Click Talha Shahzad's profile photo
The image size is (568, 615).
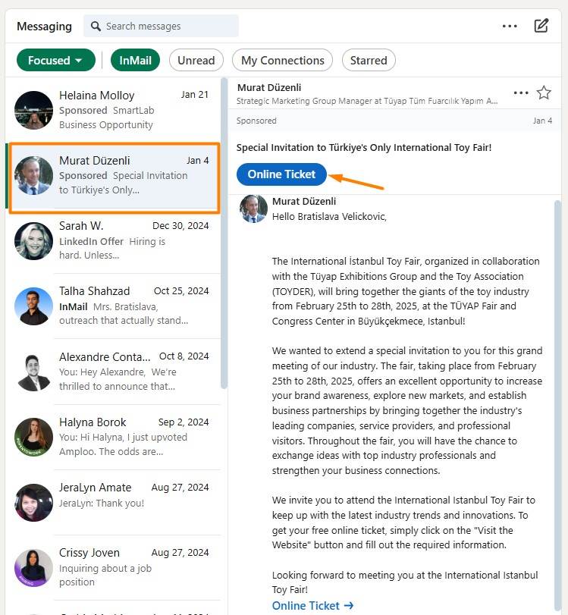[33, 306]
